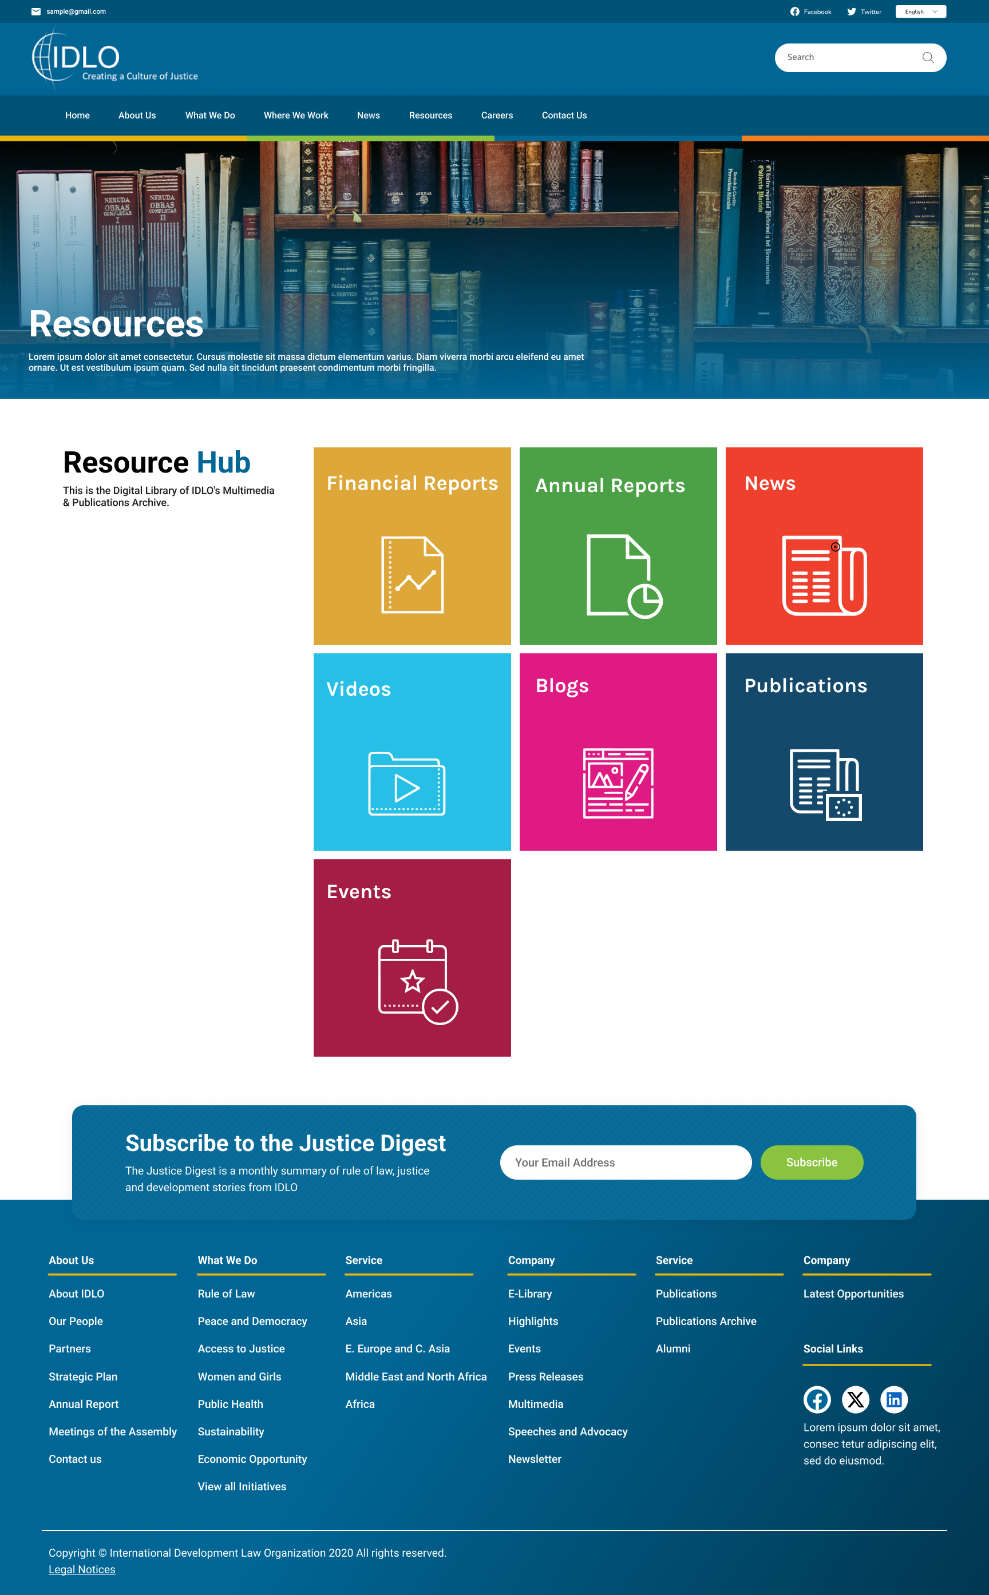Open the What We Do menu
Screen dimensions: 989x1595
(x=210, y=116)
